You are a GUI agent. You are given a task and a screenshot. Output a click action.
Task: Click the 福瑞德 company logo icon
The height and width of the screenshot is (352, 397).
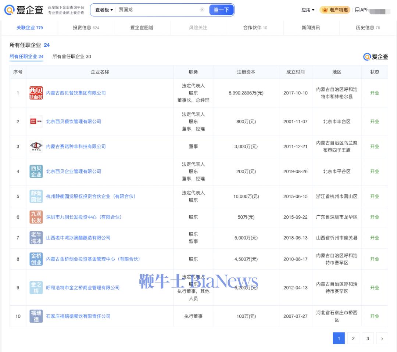coord(36,316)
